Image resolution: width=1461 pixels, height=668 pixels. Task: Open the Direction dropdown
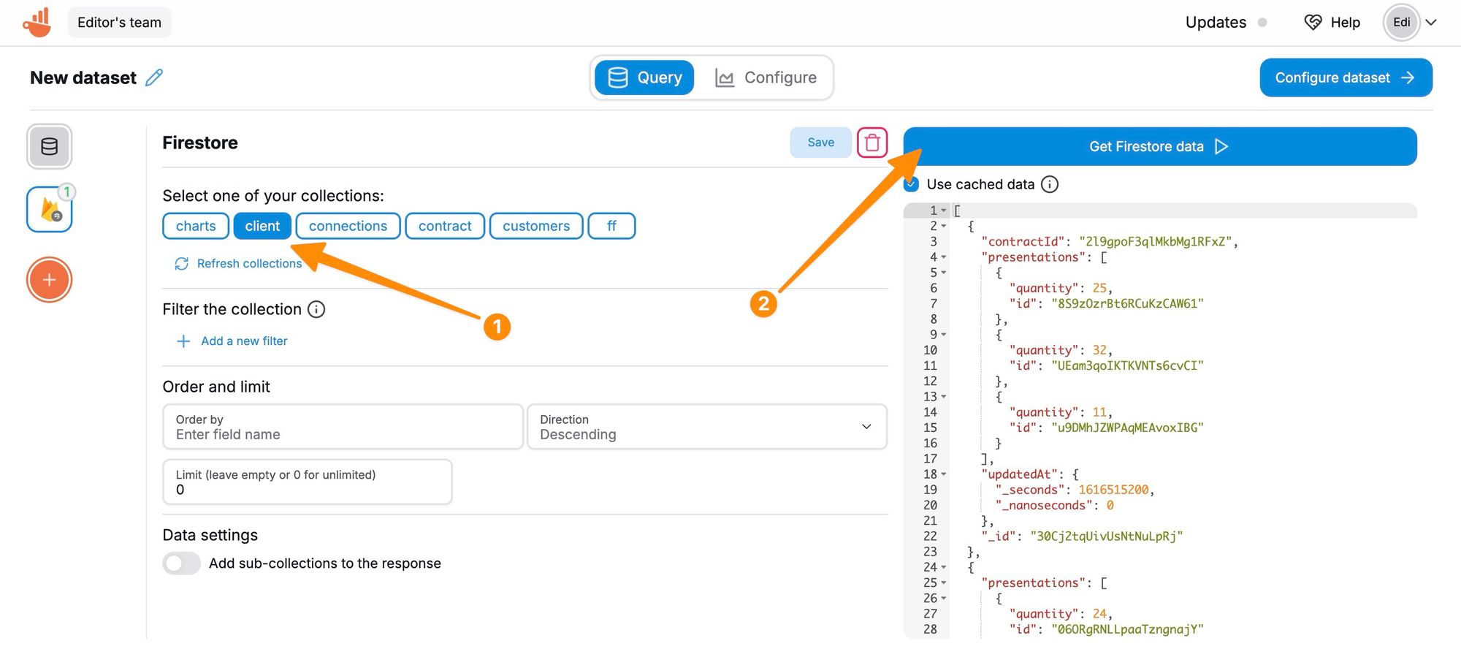[x=706, y=427]
